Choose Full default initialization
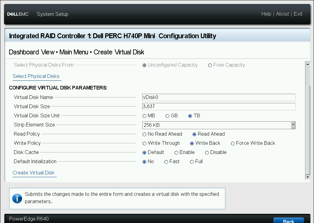The width and height of the screenshot is (314, 223). pos(191,162)
